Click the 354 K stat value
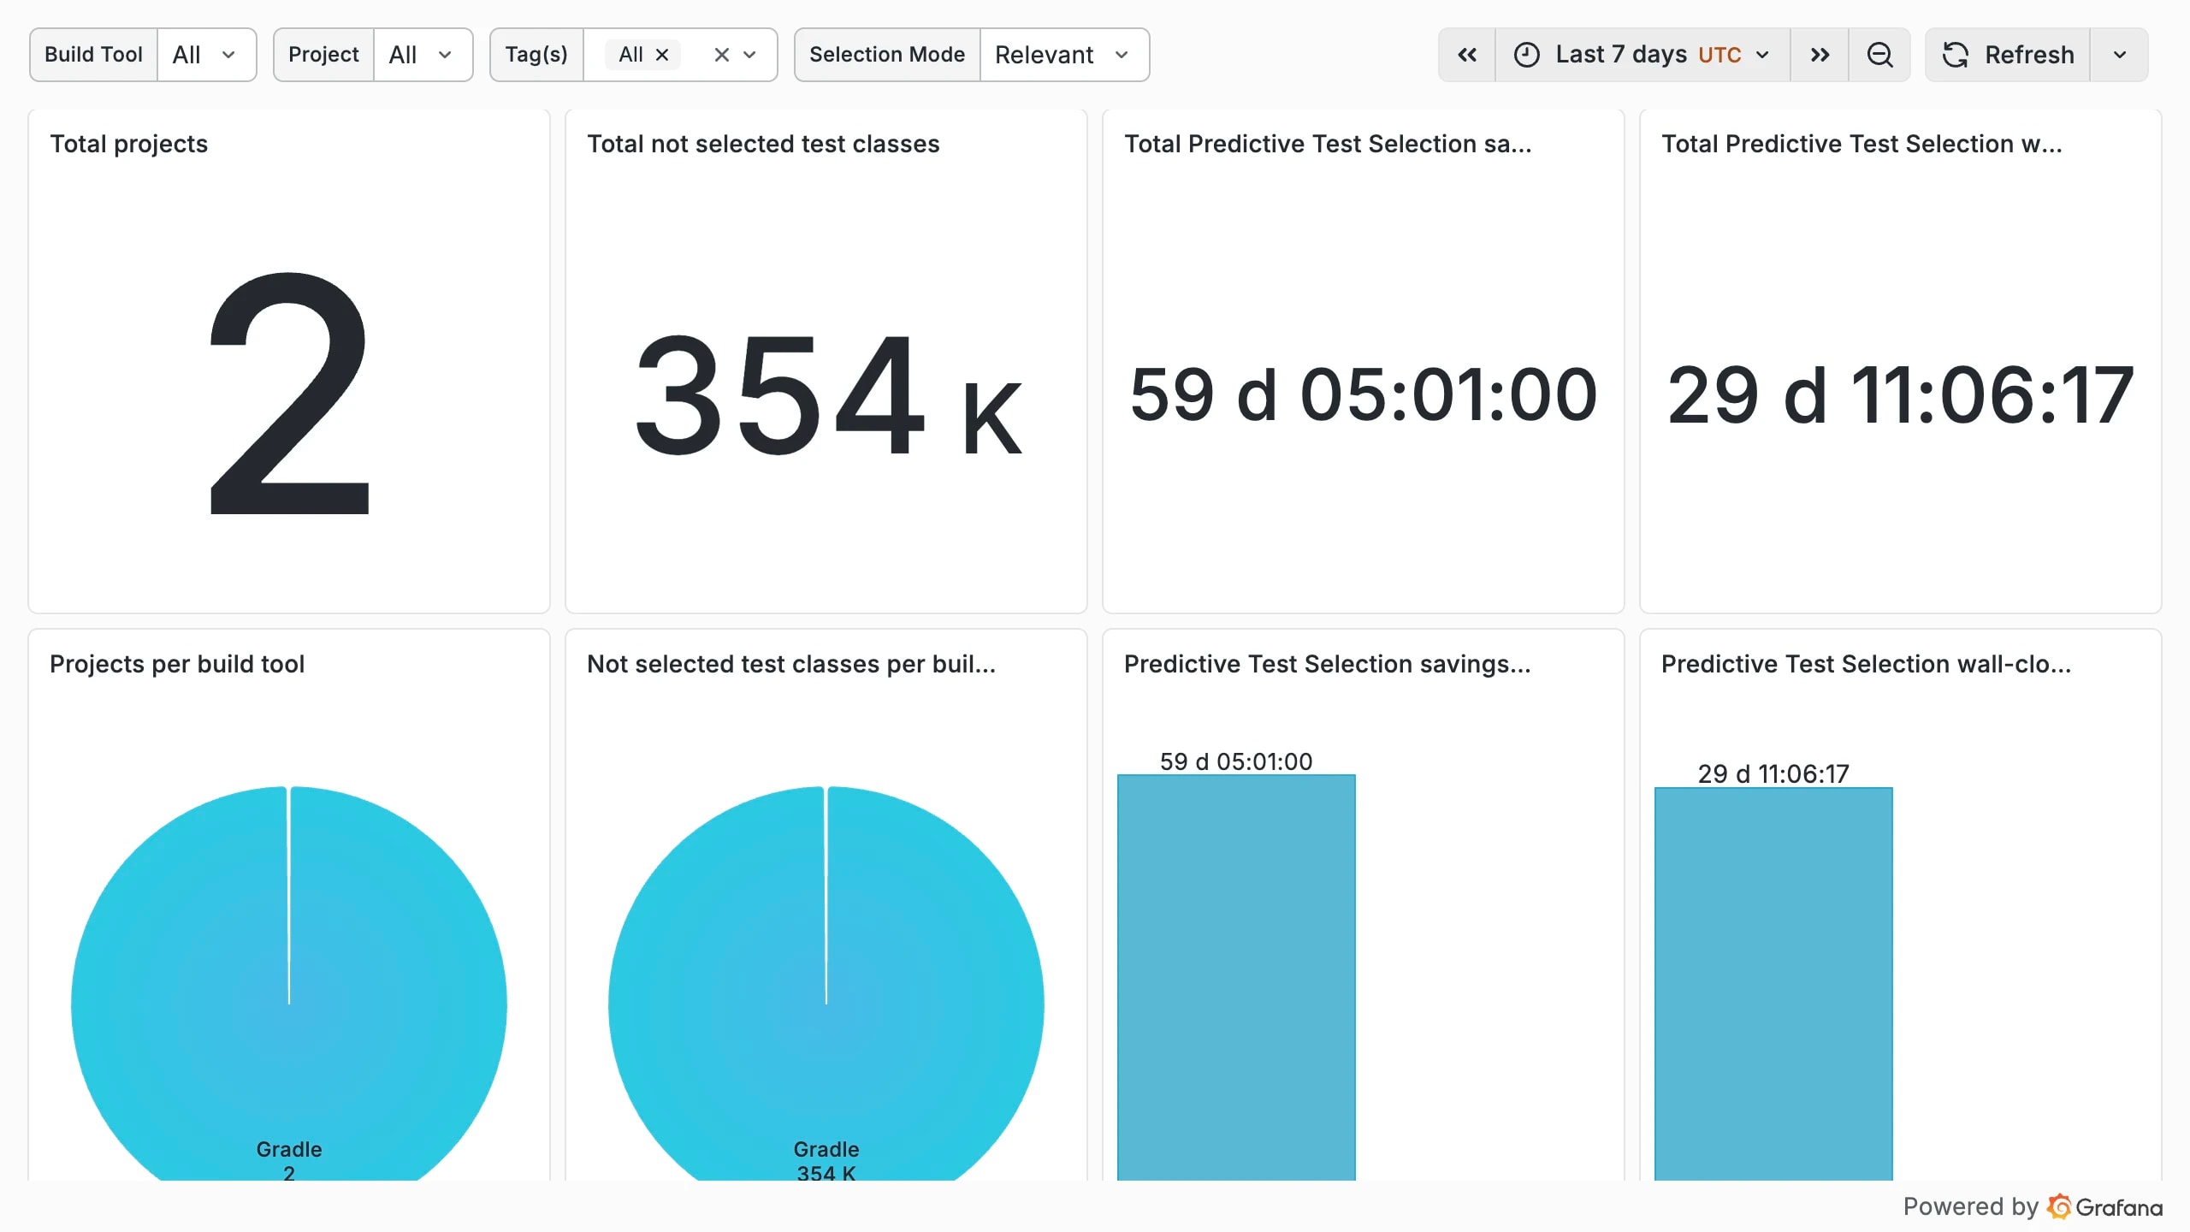The height and width of the screenshot is (1232, 2190). point(828,395)
